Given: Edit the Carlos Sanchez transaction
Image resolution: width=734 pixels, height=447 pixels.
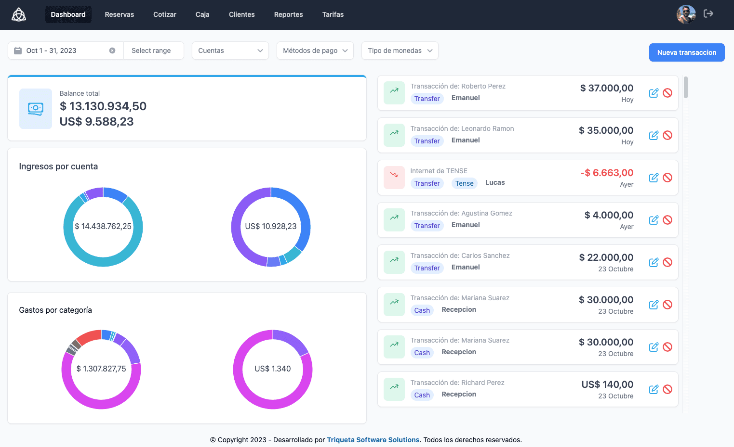Looking at the screenshot, I should (x=654, y=262).
